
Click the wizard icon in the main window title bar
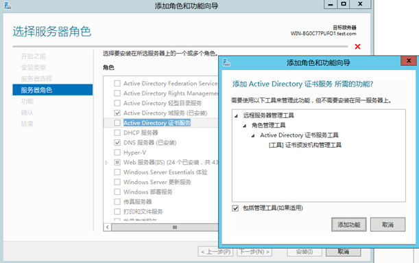[8, 5]
